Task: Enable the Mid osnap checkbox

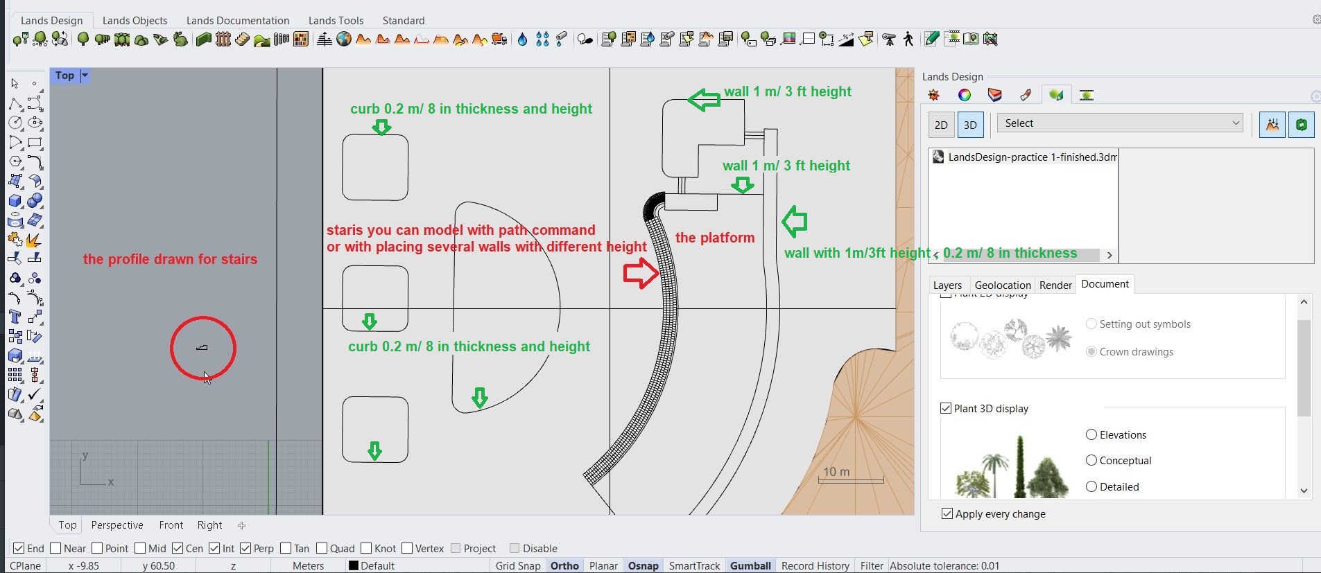Action: point(140,548)
